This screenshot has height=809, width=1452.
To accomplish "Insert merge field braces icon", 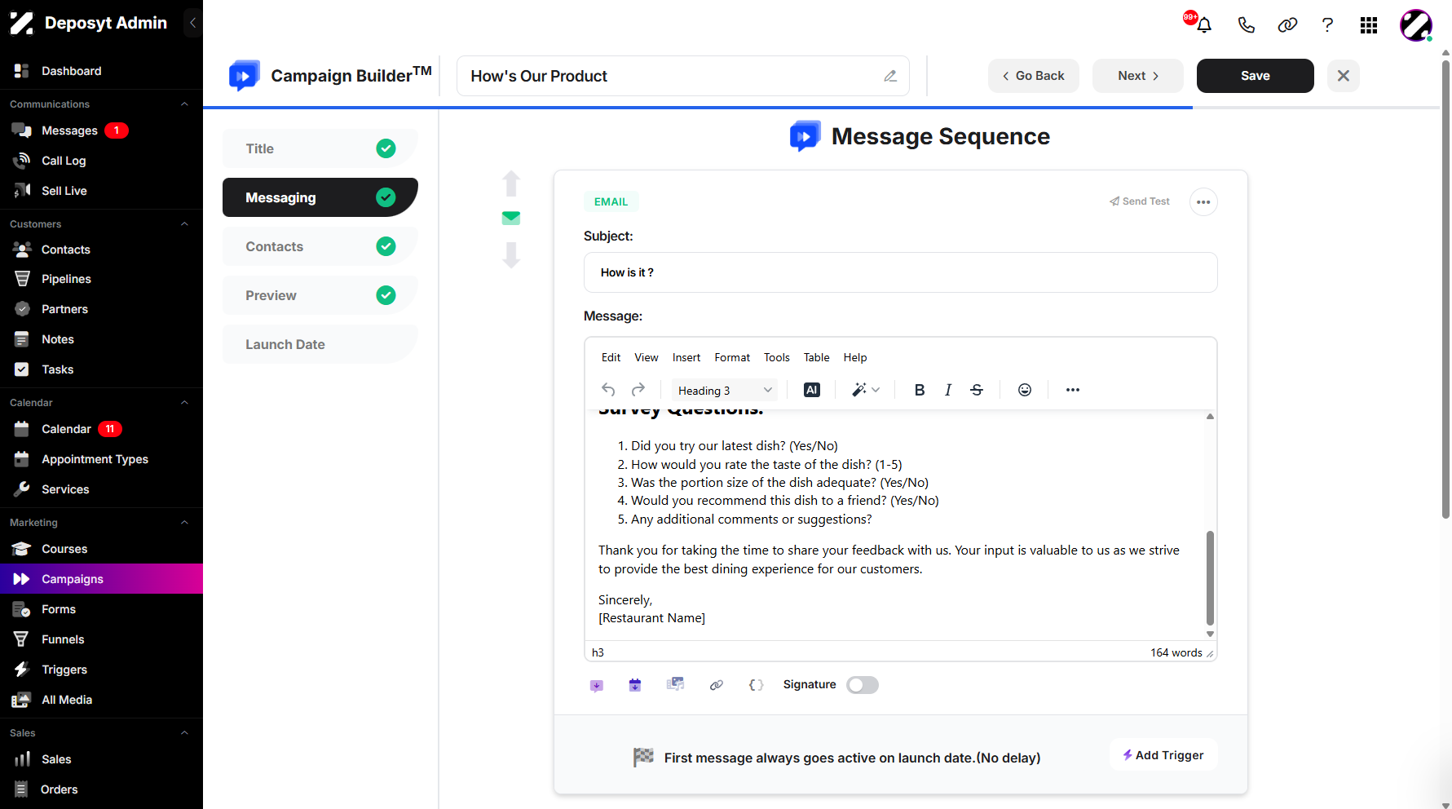I will [x=757, y=685].
